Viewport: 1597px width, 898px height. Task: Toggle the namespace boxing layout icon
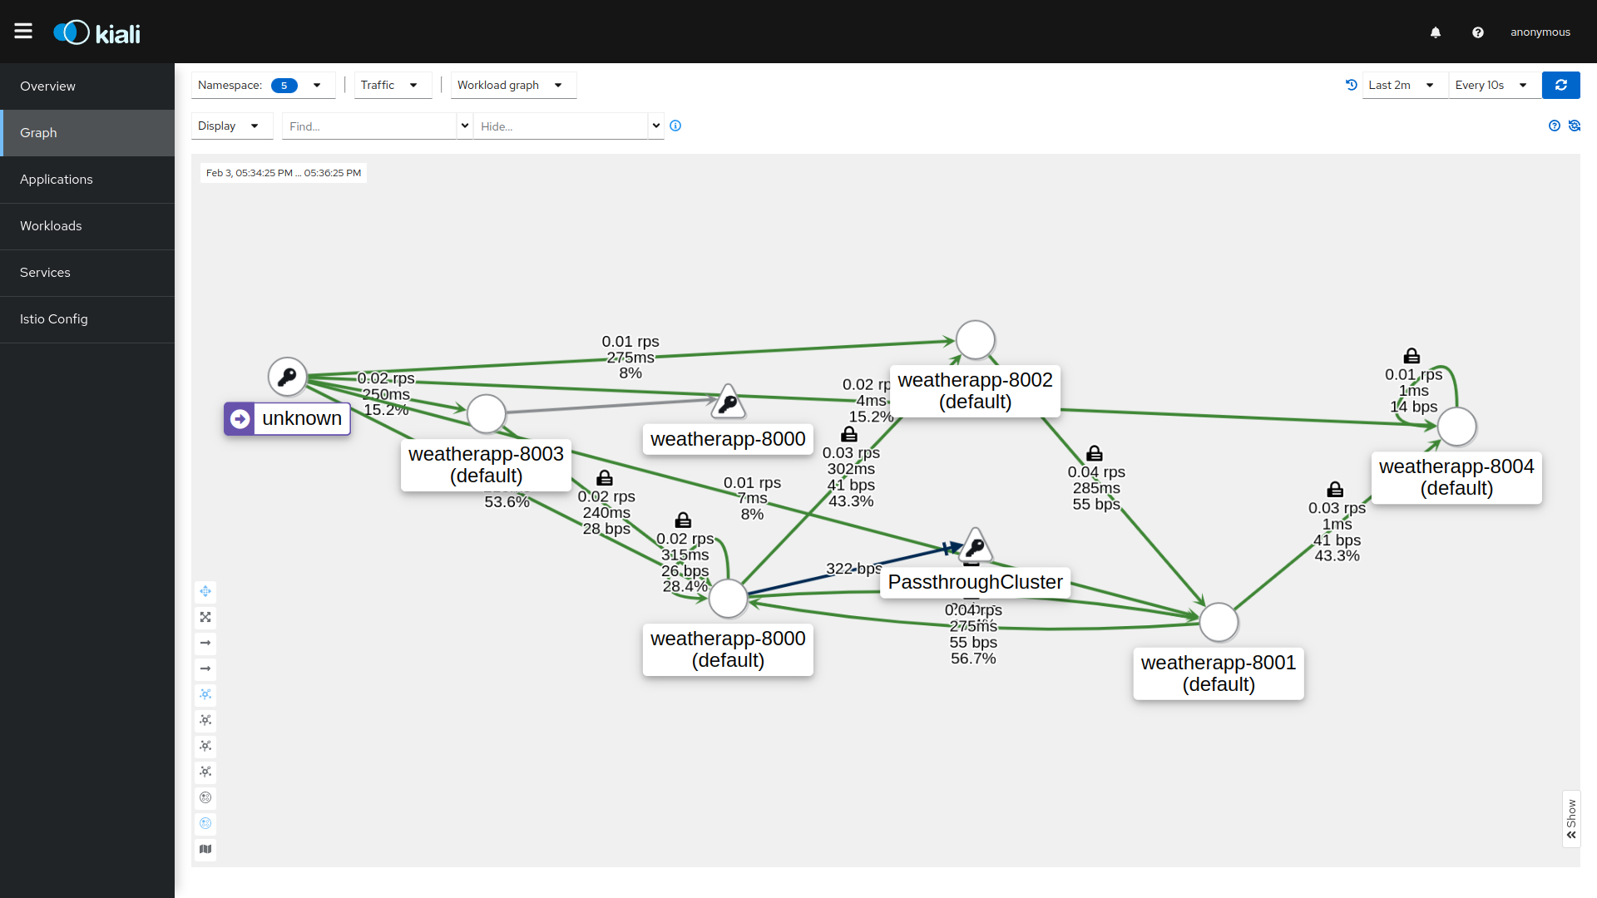[x=205, y=797]
